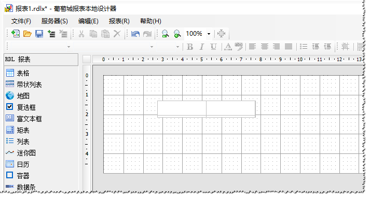Open the abc highlight color button
This screenshot has width=370, height=198.
(x=239, y=47)
